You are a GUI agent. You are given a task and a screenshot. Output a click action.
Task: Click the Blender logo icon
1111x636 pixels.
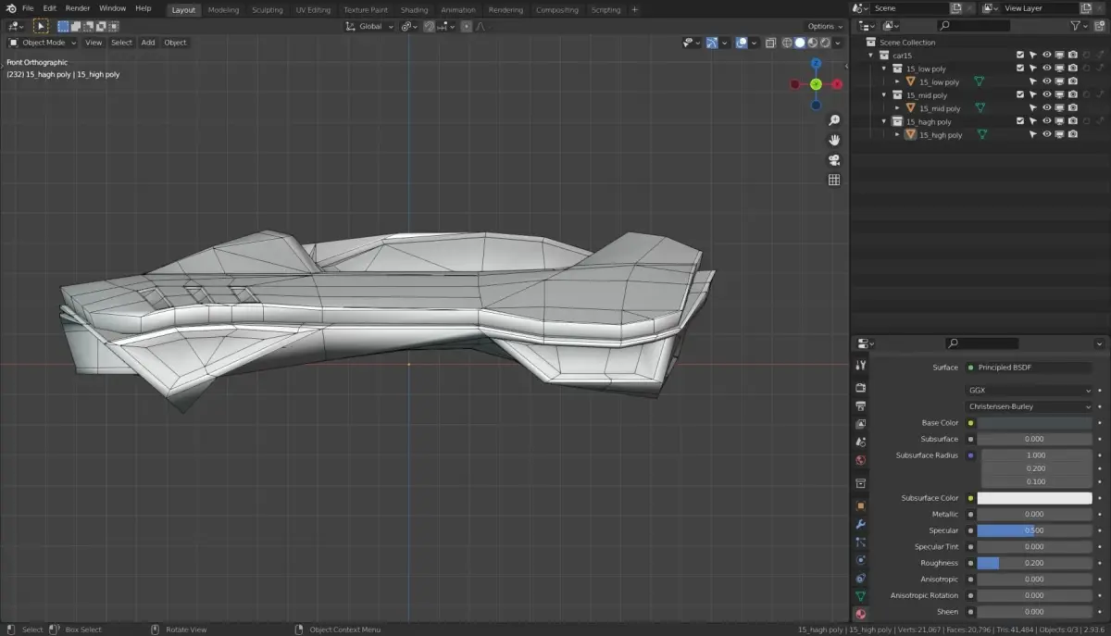[10, 8]
